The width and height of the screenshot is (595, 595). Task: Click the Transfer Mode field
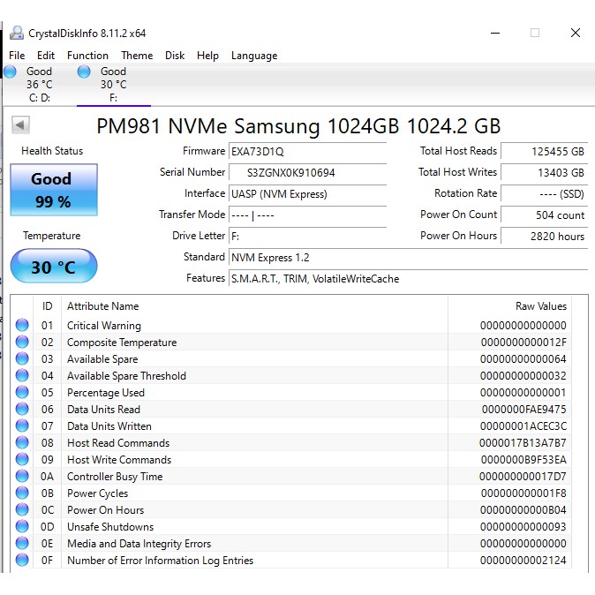pyautogui.click(x=307, y=215)
